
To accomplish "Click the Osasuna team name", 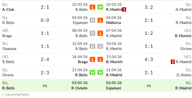I will tap(9, 49).
